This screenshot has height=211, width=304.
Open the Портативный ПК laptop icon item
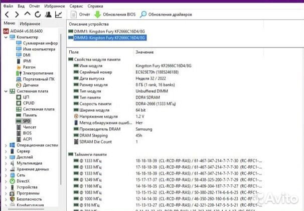pos(35,79)
